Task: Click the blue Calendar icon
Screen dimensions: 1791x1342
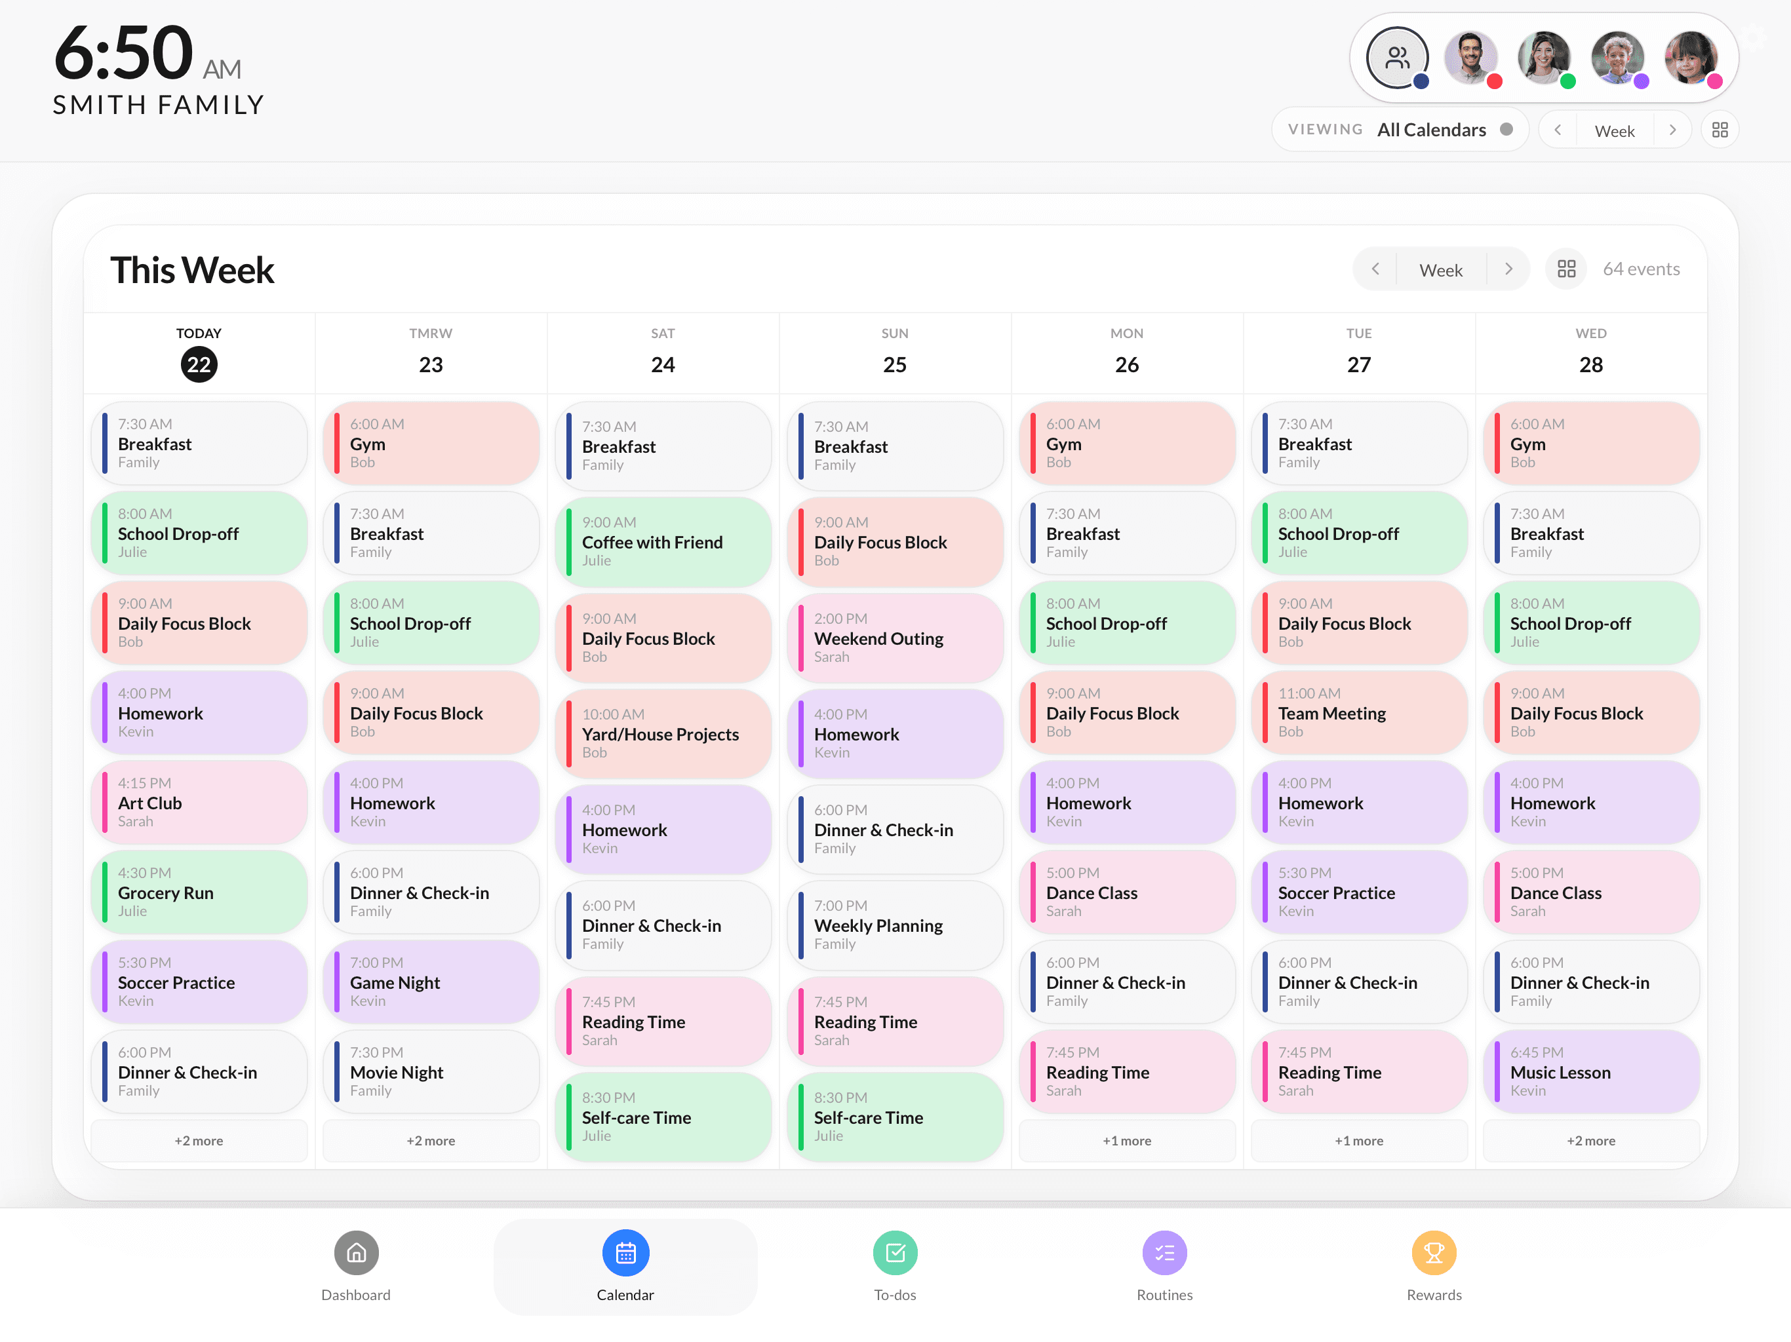Action: (625, 1252)
